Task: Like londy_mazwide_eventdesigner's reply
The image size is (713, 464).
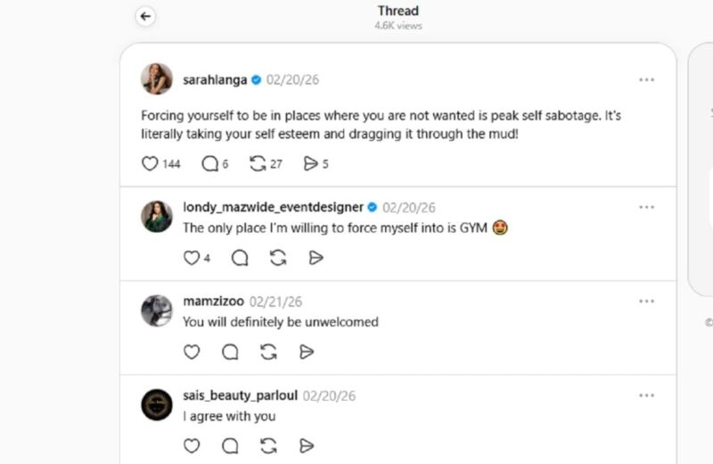Action: (191, 258)
